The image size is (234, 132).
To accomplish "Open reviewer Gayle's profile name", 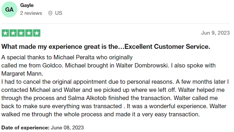I will click(x=27, y=5).
